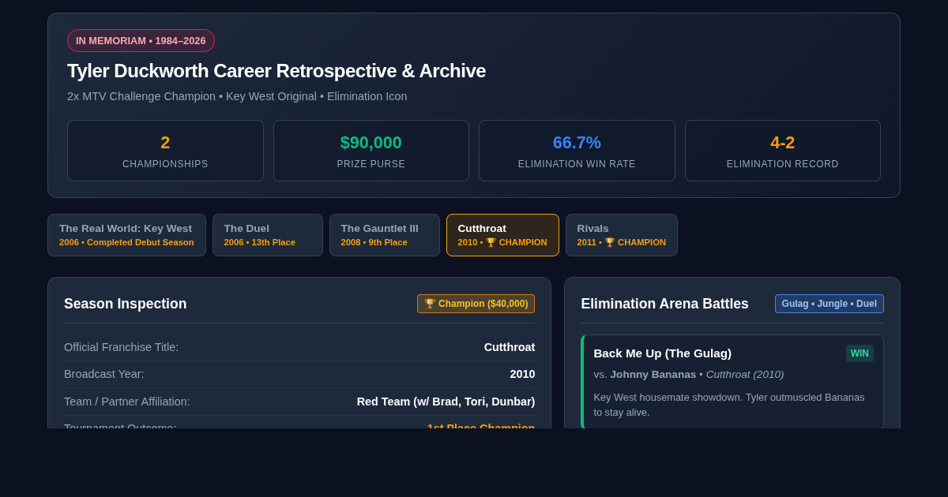Click the Key West housemate showdown description

coord(729,405)
